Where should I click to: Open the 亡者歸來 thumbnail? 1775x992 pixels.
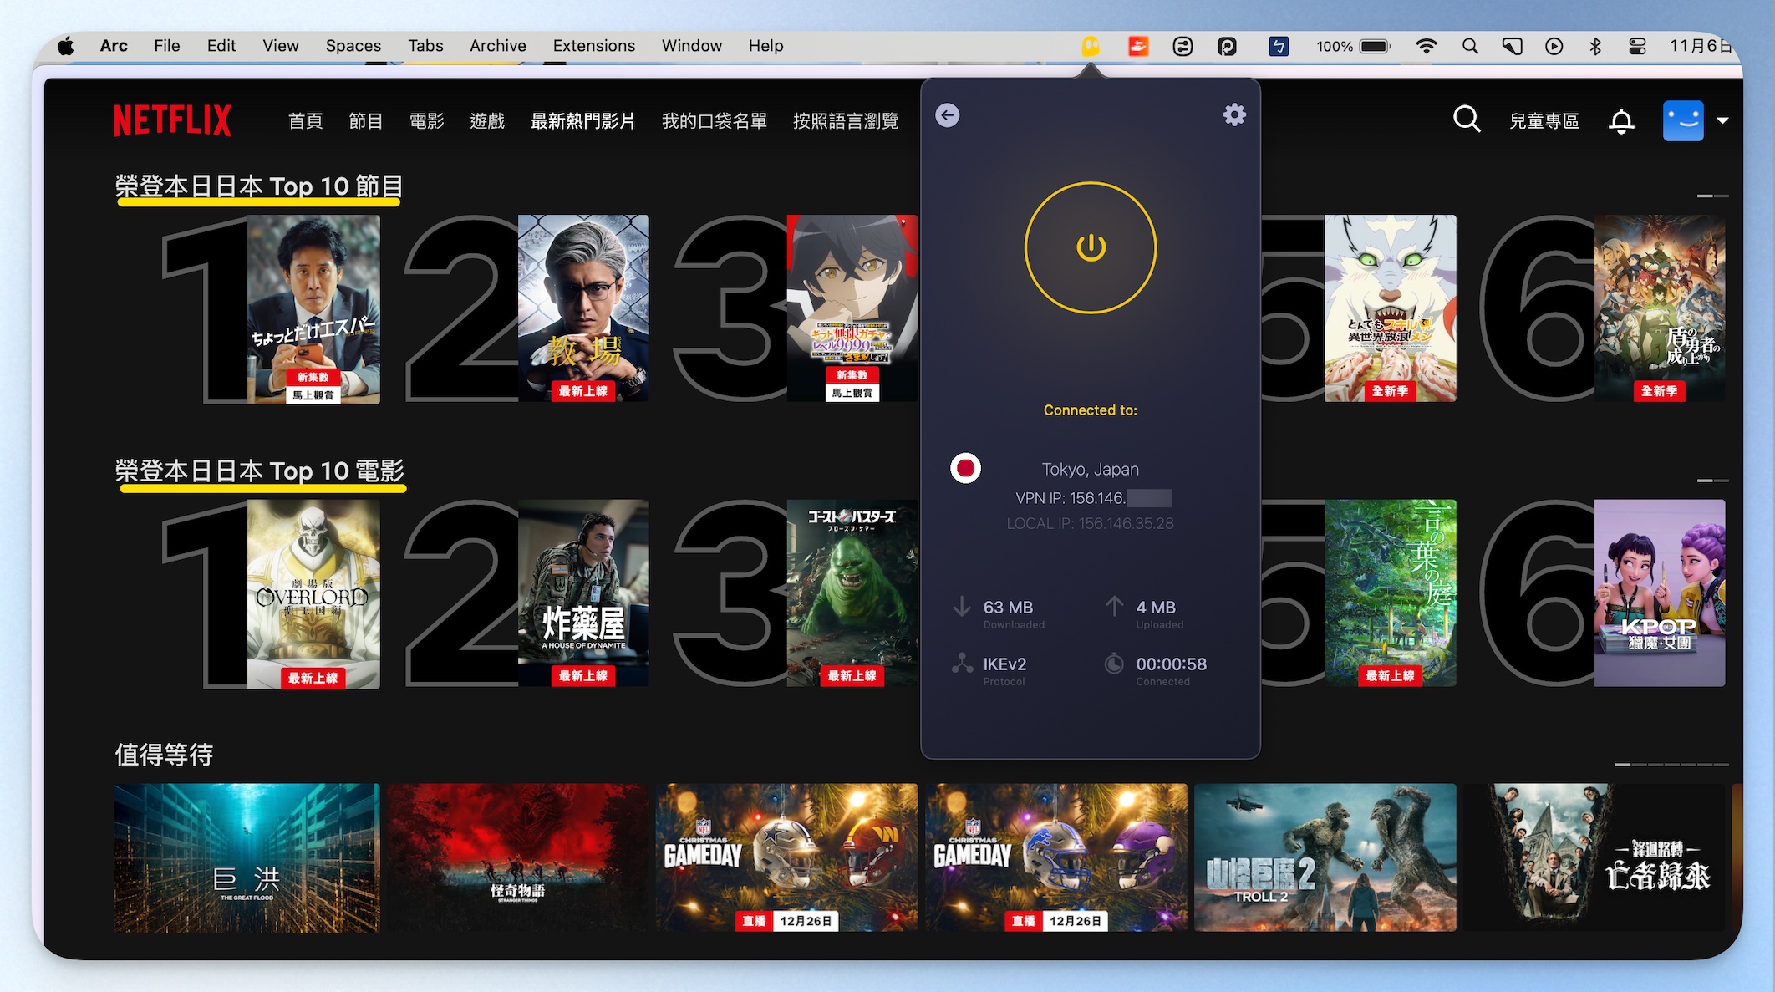[x=1594, y=857]
